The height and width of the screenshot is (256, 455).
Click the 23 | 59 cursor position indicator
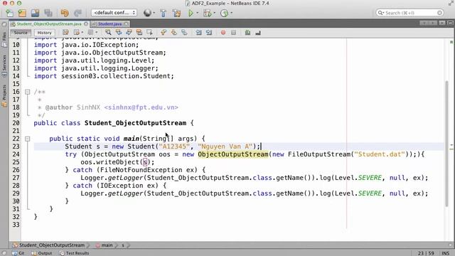coord(426,253)
